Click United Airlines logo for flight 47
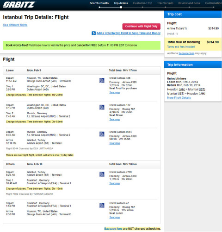The width and height of the screenshot is (222, 232). [x=102, y=205]
